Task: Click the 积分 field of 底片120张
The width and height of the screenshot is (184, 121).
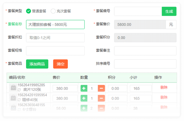Action: 117,88
